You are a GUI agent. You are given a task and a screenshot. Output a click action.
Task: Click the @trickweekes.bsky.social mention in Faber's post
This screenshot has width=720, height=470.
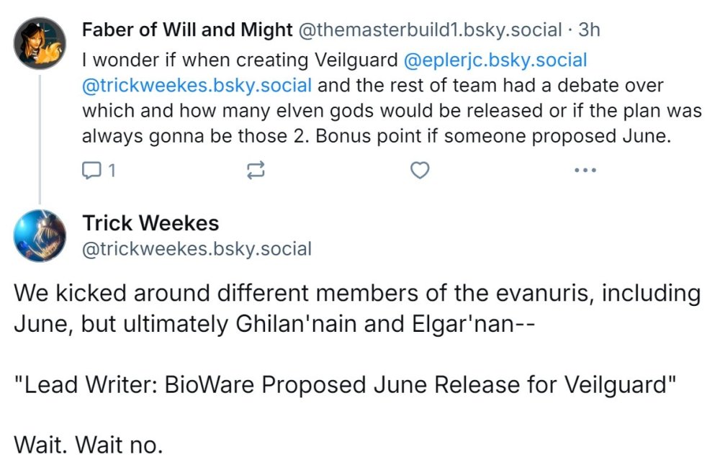197,86
